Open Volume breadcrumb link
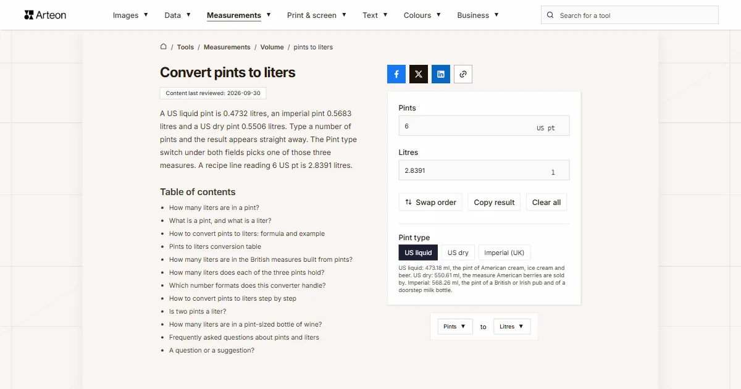 click(272, 47)
